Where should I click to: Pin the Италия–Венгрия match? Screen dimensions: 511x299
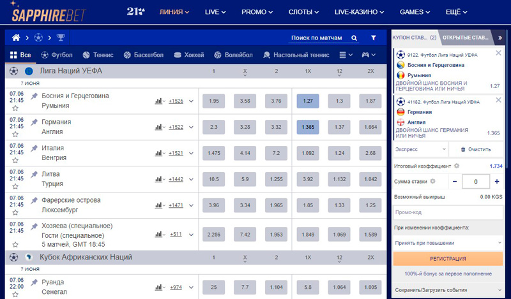tap(34, 148)
